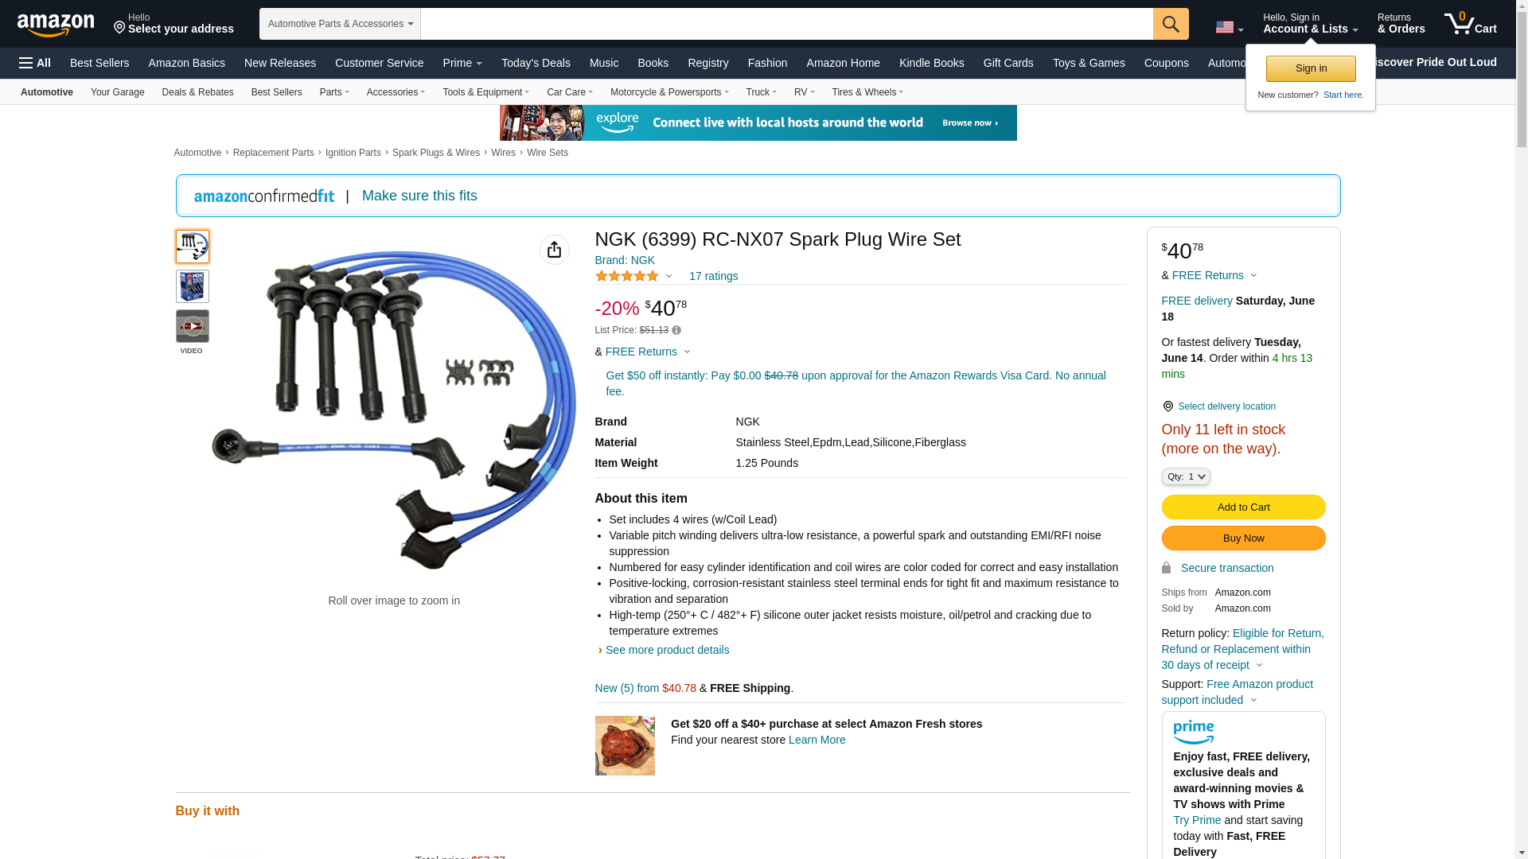Click the Buy Now button
The height and width of the screenshot is (859, 1528).
1243,538
